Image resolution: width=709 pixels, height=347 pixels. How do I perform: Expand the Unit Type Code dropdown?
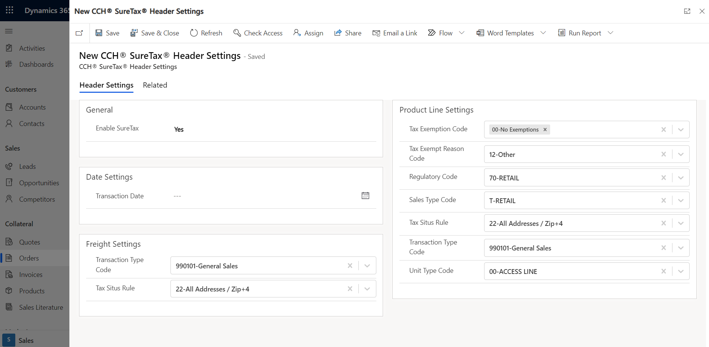click(681, 271)
